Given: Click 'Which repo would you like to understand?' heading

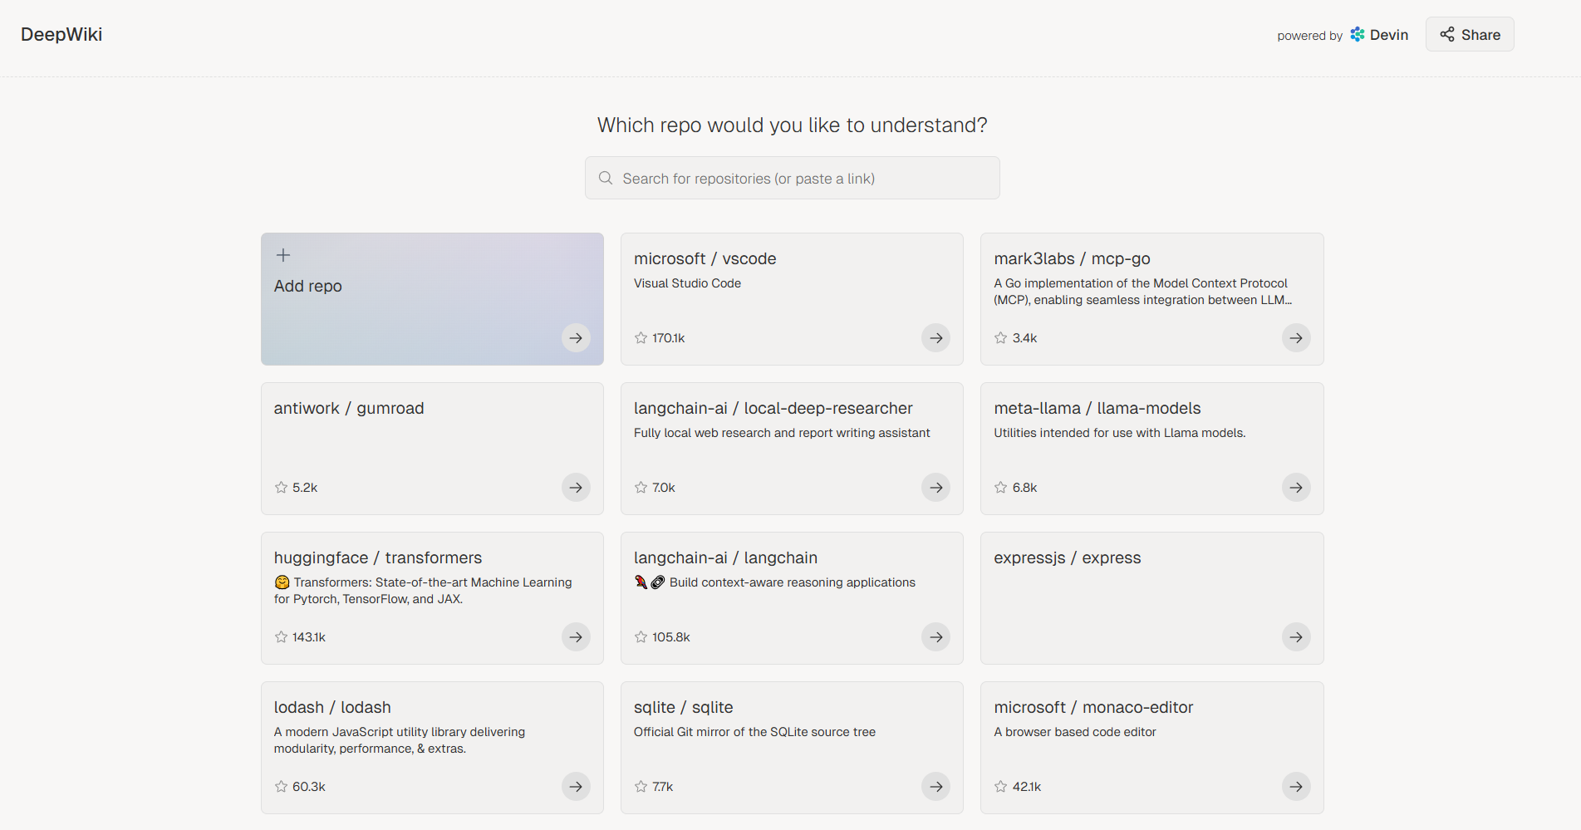Looking at the screenshot, I should click(792, 125).
